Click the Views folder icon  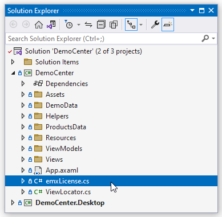click(x=38, y=159)
